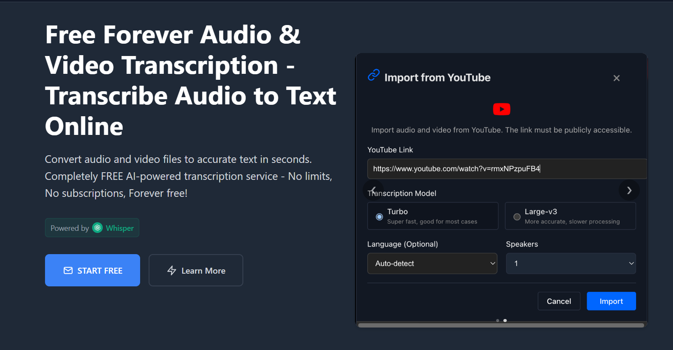This screenshot has width=673, height=350.
Task: Click 'Super fast, good for most cases' text
Action: pos(432,221)
